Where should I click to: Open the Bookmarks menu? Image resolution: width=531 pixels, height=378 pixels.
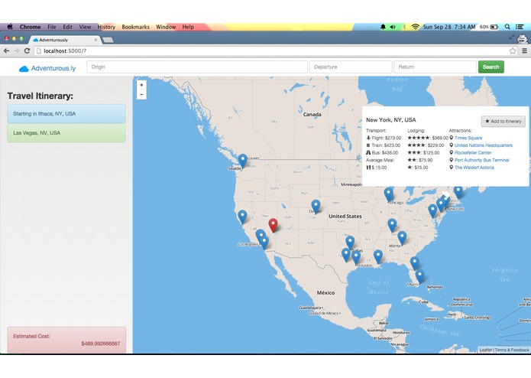(135, 27)
